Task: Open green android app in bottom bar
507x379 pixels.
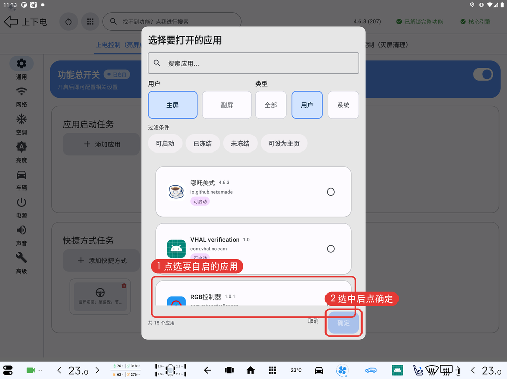Action: click(397, 370)
